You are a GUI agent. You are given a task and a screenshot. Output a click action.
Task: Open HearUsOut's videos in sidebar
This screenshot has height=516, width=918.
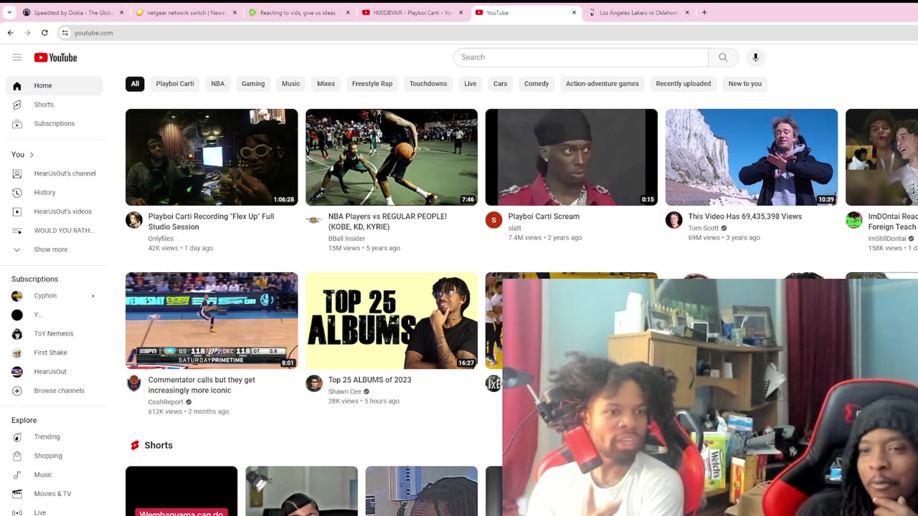tap(55, 211)
